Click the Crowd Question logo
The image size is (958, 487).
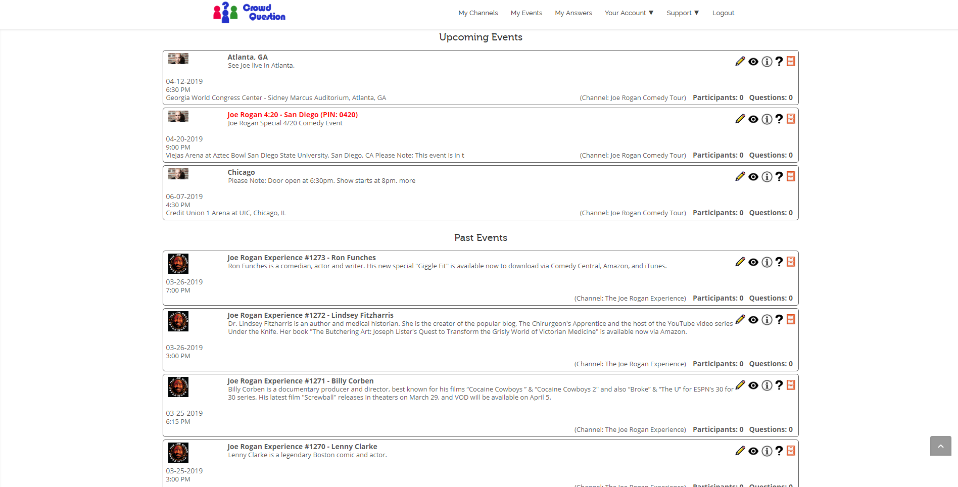click(x=249, y=12)
